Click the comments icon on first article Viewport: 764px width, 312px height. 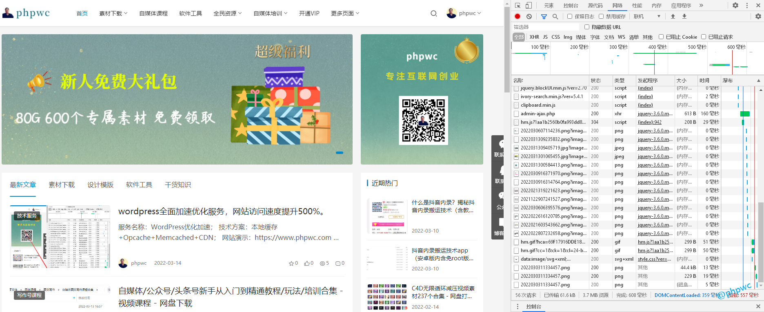(338, 263)
